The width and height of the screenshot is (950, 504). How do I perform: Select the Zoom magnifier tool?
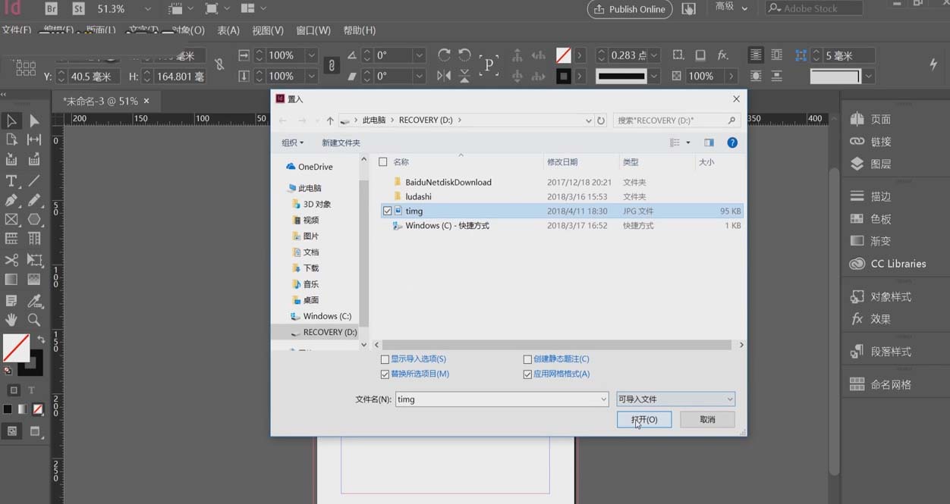click(34, 320)
